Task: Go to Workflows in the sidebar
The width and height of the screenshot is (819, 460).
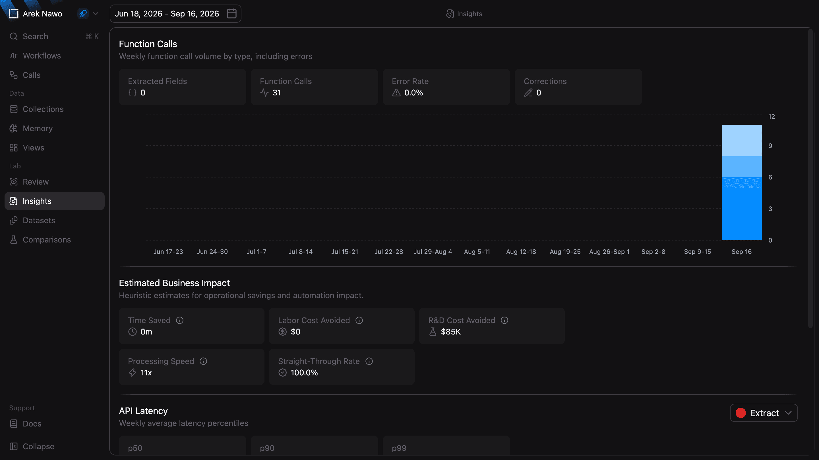Action: [54, 56]
